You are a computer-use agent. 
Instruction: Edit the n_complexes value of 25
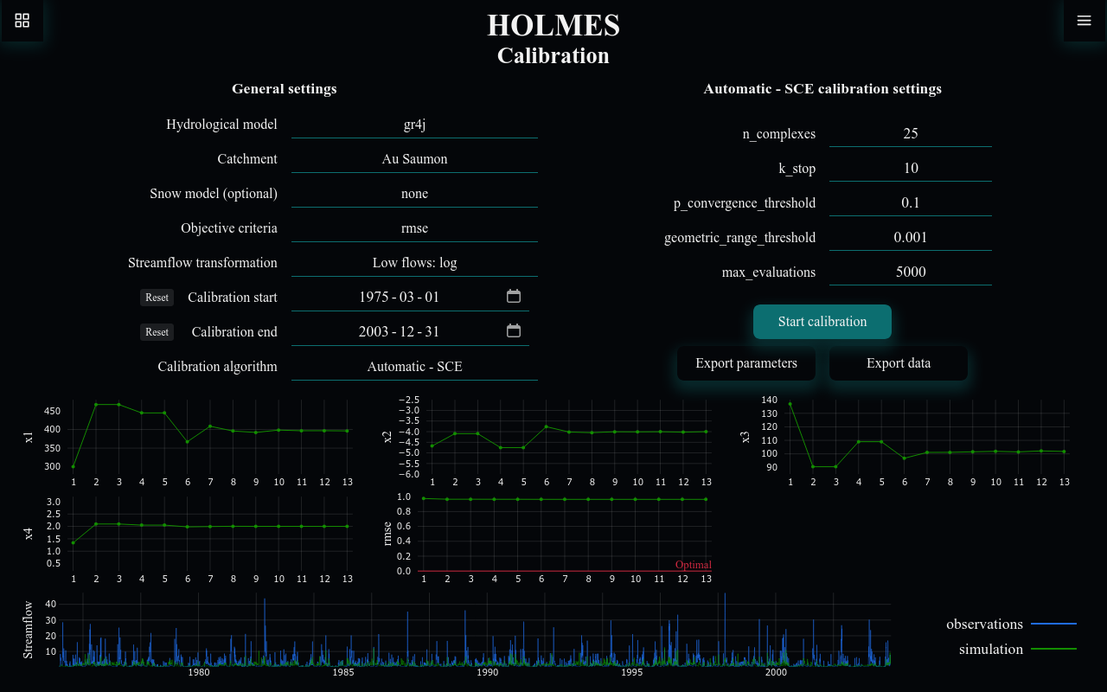click(910, 133)
